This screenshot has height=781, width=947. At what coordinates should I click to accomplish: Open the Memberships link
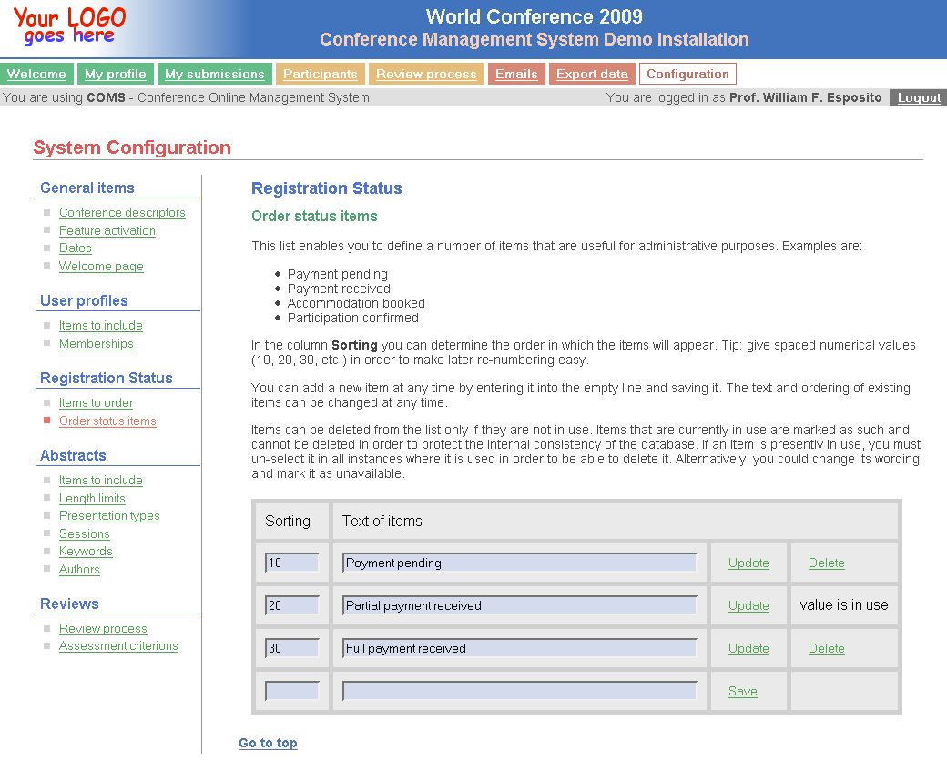click(x=96, y=343)
